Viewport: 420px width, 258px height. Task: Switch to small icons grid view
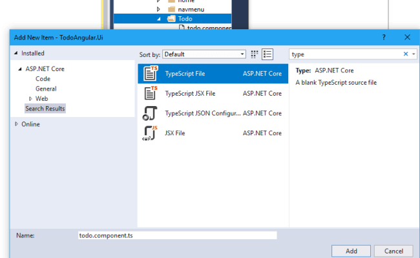pos(254,54)
